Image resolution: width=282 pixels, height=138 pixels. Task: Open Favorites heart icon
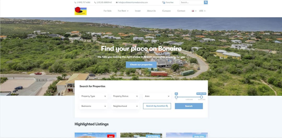point(163,3)
